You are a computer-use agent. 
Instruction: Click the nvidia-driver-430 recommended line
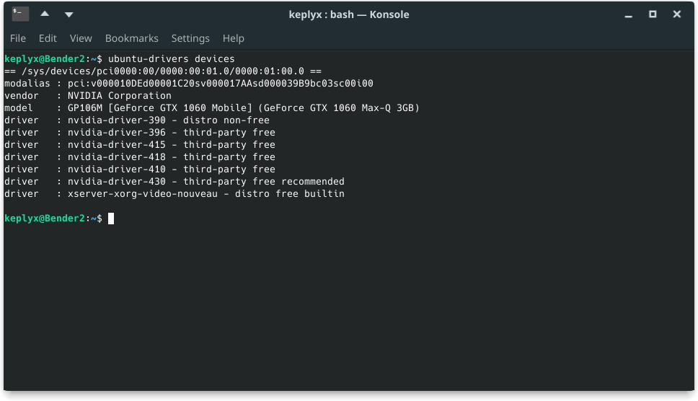[x=206, y=182]
